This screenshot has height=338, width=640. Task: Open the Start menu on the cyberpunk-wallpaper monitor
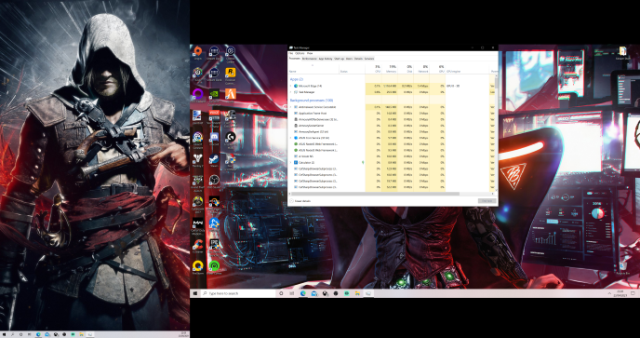(195, 293)
